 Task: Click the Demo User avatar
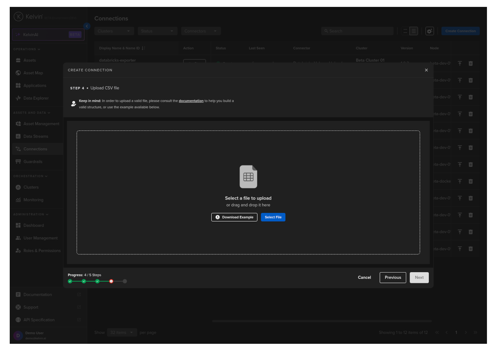18,335
